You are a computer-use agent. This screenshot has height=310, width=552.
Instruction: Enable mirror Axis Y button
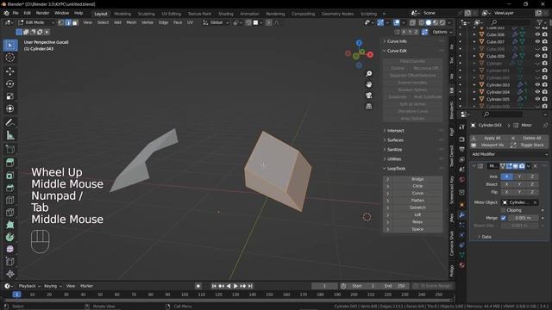pyautogui.click(x=519, y=177)
